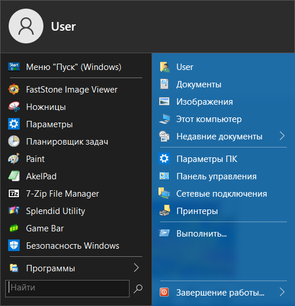Click the Безопасность Windows shield icon
The height and width of the screenshot is (306, 295).
tap(14, 245)
